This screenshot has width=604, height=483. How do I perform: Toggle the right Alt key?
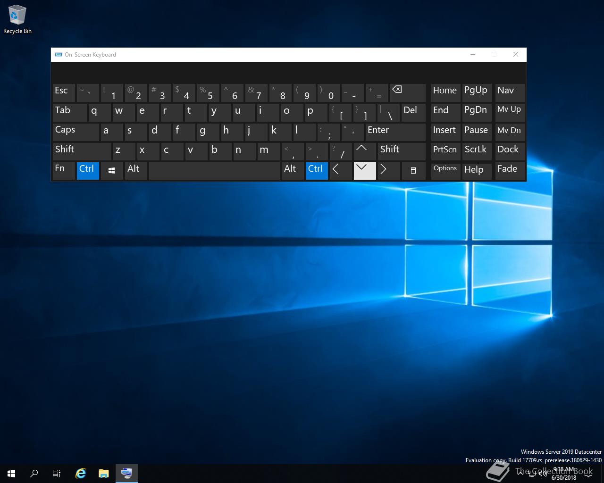tap(293, 171)
